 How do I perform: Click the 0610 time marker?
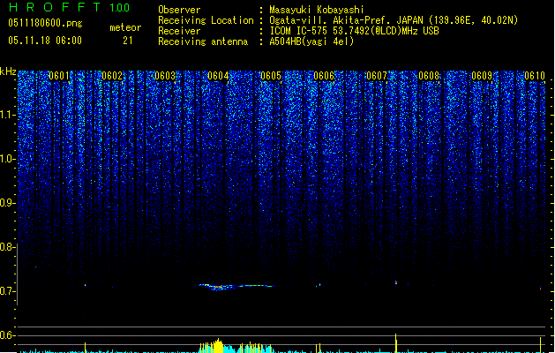point(535,76)
